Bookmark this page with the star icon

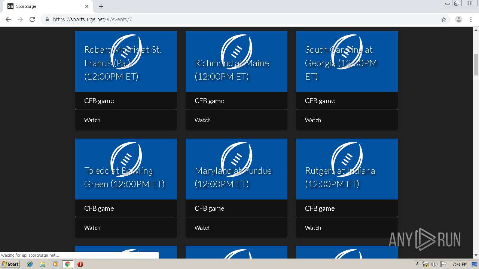(x=444, y=19)
